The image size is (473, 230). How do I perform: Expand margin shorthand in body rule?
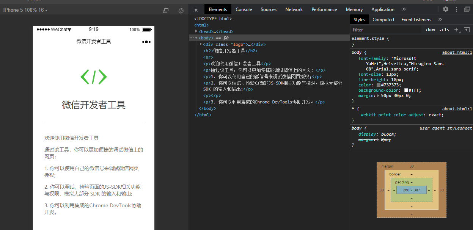coord(378,96)
